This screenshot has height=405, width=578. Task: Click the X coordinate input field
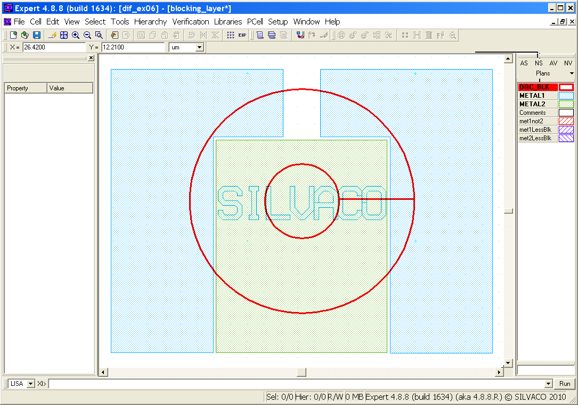53,47
